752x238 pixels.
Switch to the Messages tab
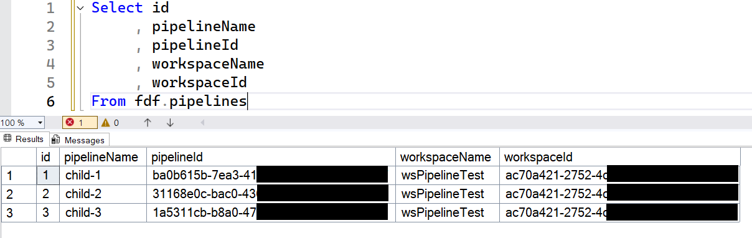(79, 140)
